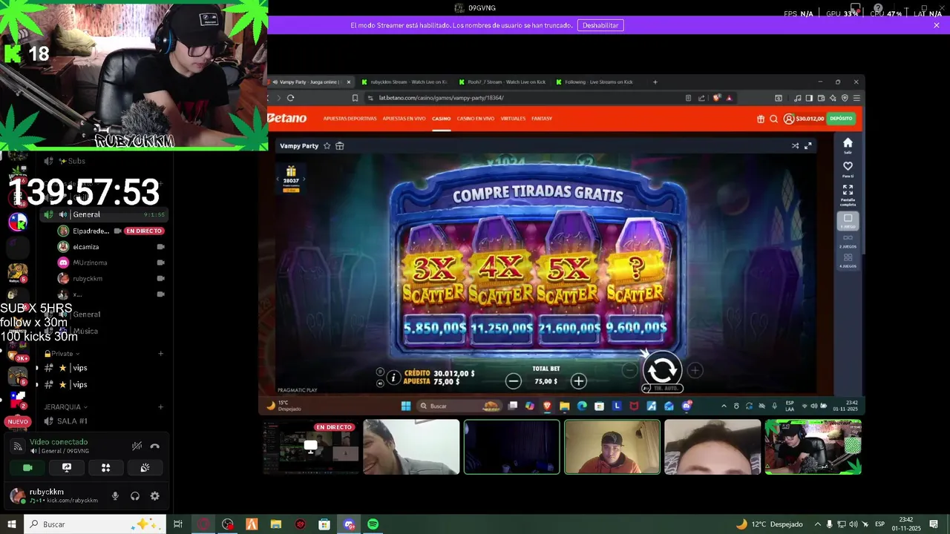This screenshot has width=950, height=534.
Task: Decrease total bet with the minus button
Action: 513,381
